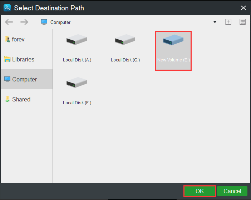Open the forev user folder

coord(18,39)
